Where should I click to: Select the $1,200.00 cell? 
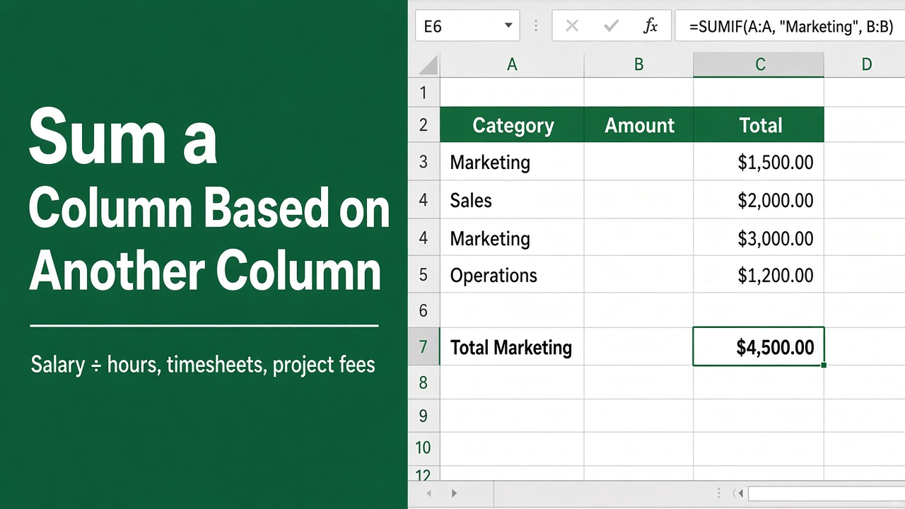click(759, 275)
